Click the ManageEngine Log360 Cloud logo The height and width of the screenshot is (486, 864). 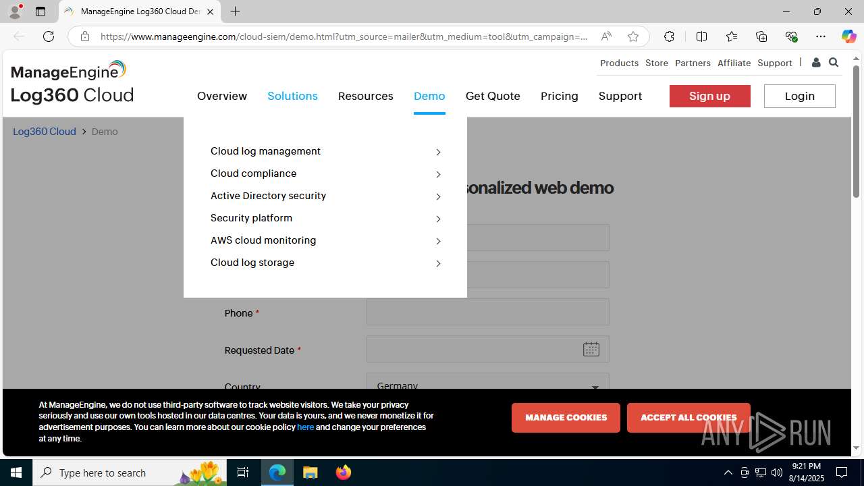click(x=72, y=82)
